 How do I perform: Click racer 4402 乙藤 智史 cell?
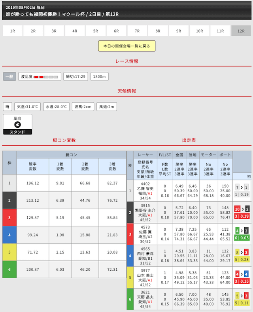click(145, 191)
